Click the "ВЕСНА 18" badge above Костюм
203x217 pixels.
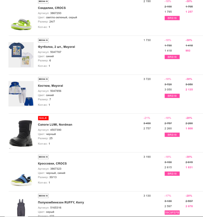[43, 79]
